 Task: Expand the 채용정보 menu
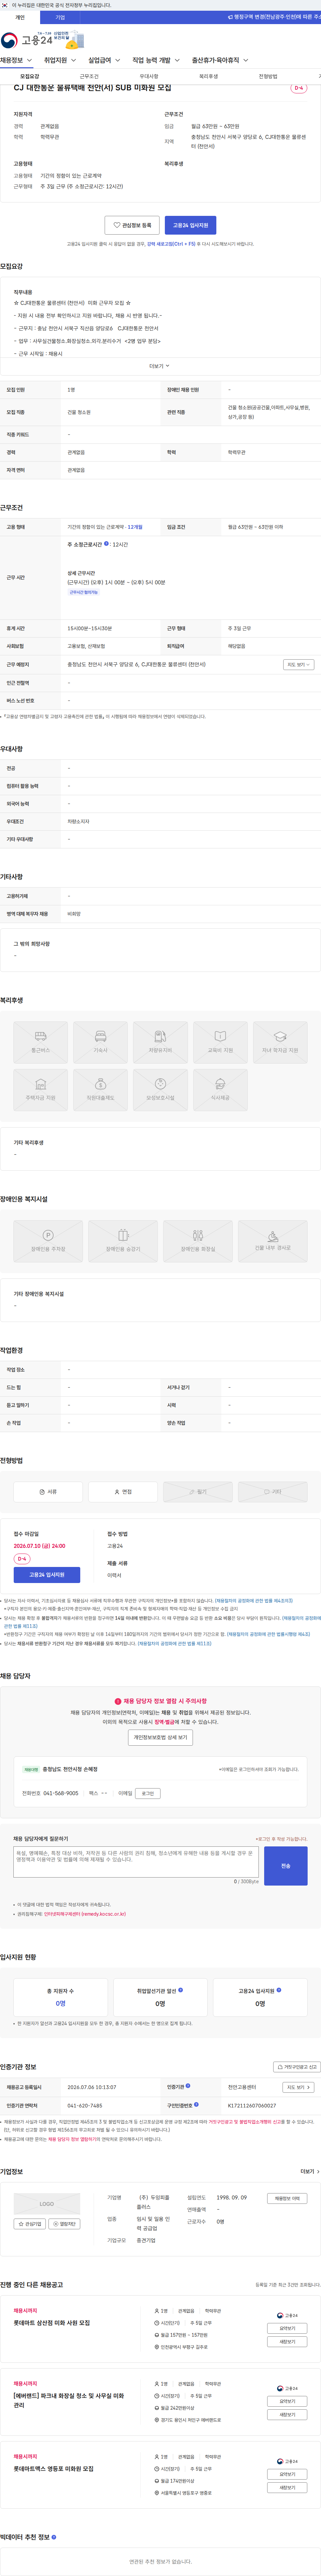pyautogui.click(x=16, y=60)
